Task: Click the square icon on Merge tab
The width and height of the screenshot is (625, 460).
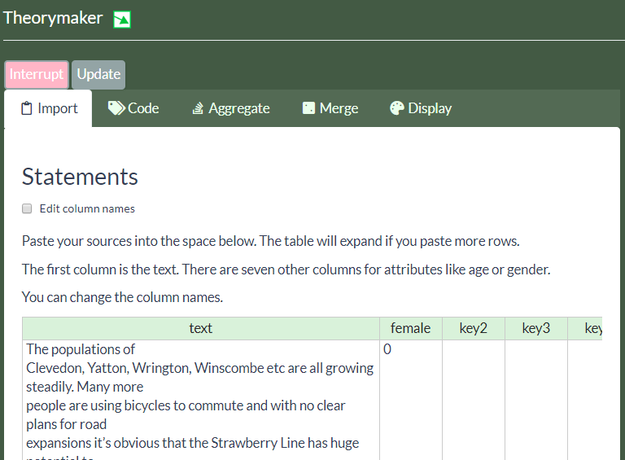Action: 308,108
